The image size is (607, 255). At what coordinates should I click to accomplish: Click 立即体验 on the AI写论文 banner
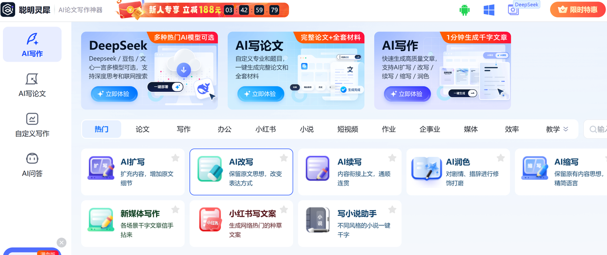(260, 94)
